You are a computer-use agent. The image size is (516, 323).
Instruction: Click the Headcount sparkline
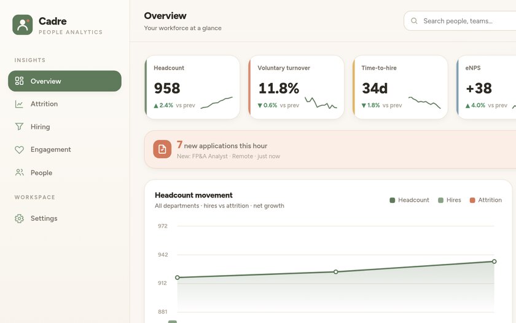216,103
